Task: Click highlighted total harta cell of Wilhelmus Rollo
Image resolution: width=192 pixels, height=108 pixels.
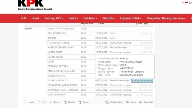Action: click(142, 81)
